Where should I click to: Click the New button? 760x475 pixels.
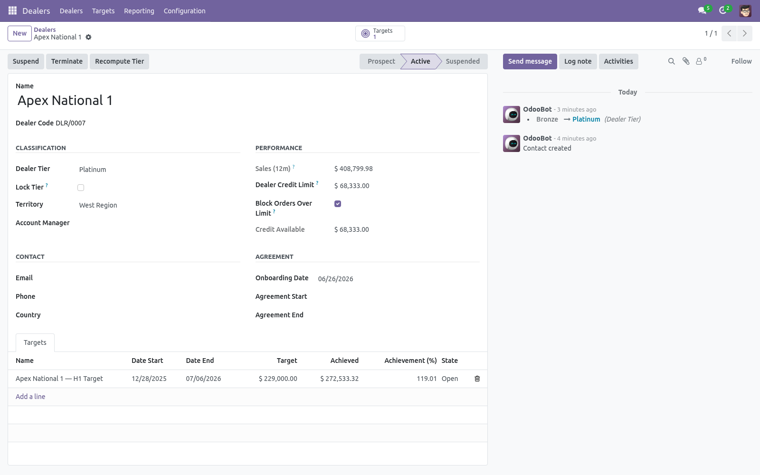pos(19,33)
